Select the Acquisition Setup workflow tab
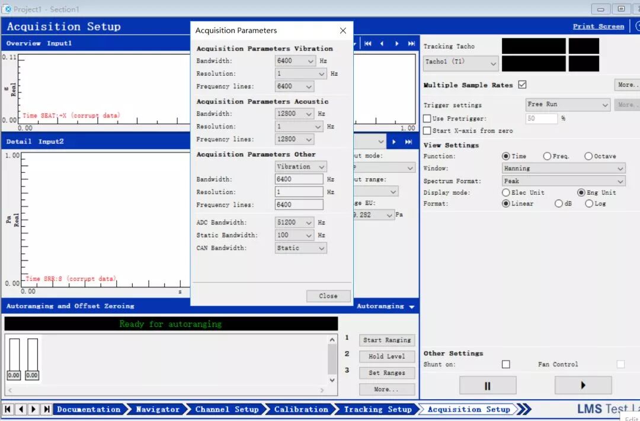The image size is (640, 421). pyautogui.click(x=469, y=409)
